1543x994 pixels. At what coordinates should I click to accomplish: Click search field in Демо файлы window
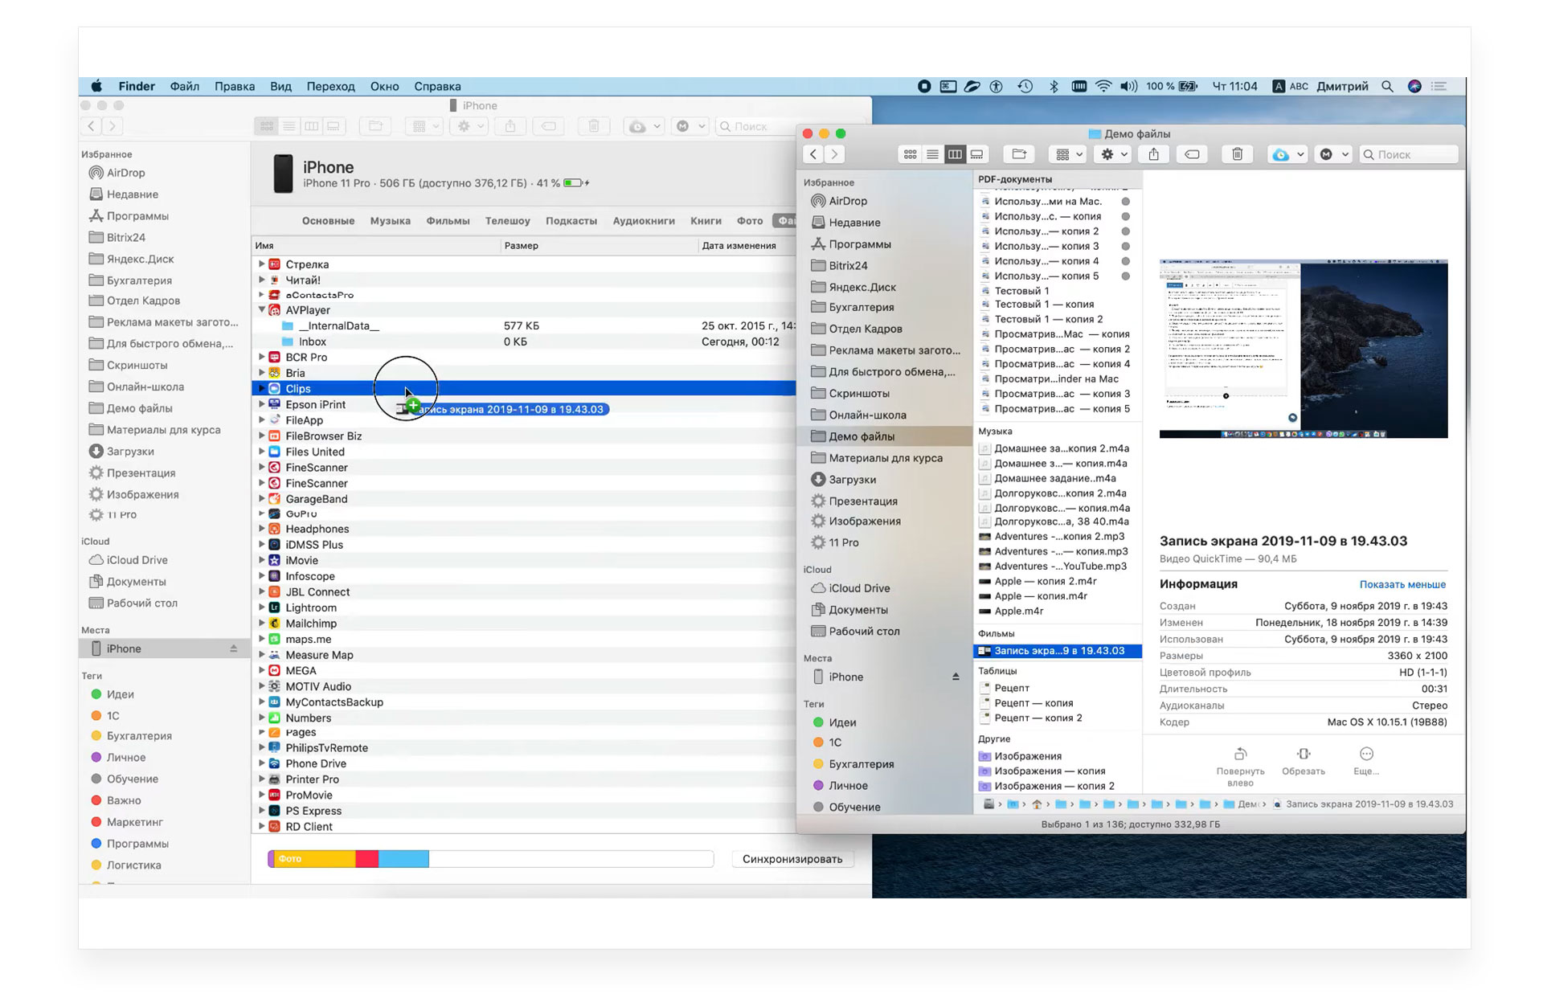click(1409, 154)
